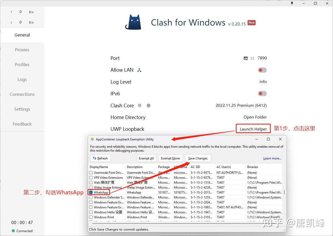Open the General tab in sidebar
This screenshot has height=236, width=333.
pos(22,35)
